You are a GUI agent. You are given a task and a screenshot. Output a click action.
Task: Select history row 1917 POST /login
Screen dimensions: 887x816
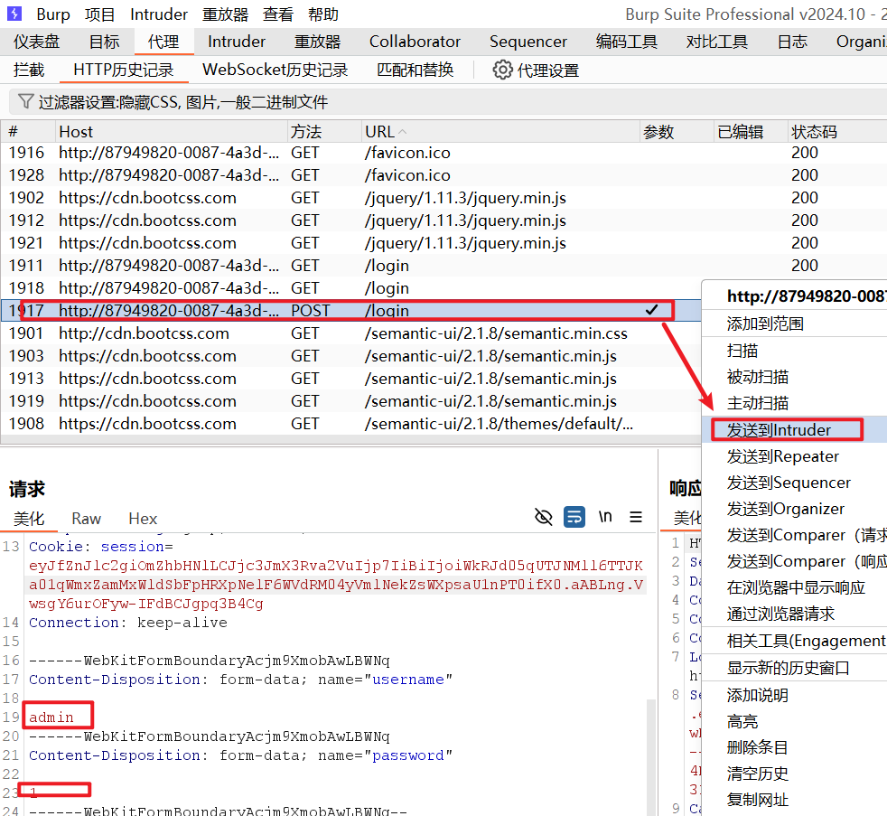[x=350, y=311]
